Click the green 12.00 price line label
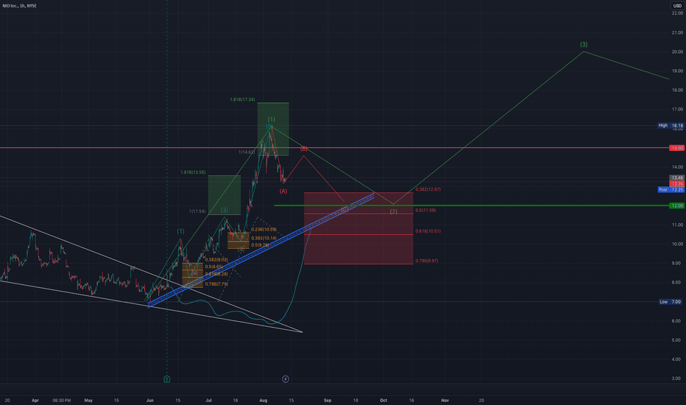686x405 pixels. [x=677, y=205]
